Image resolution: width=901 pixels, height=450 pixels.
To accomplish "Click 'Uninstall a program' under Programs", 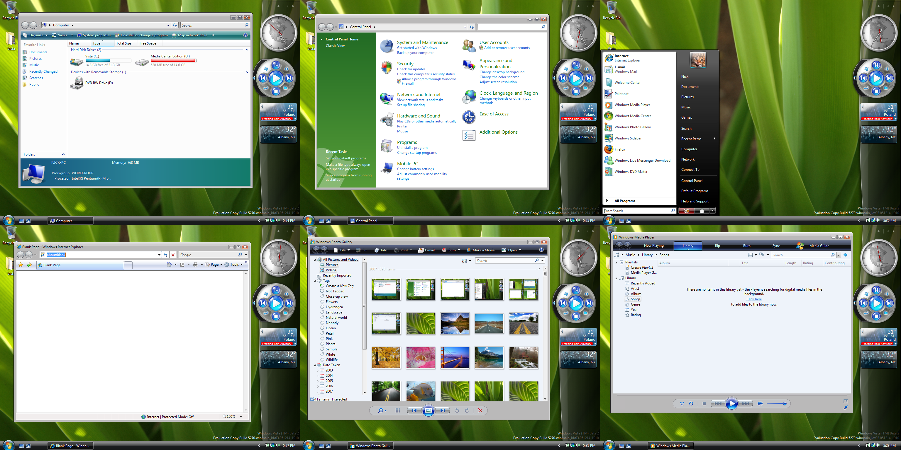I will 412,147.
